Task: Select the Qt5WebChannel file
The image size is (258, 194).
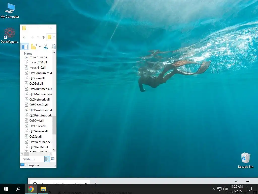Action: [41, 142]
